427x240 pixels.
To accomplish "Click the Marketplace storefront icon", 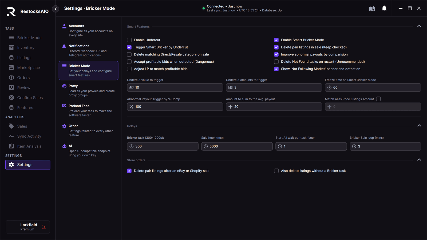I will (11, 68).
